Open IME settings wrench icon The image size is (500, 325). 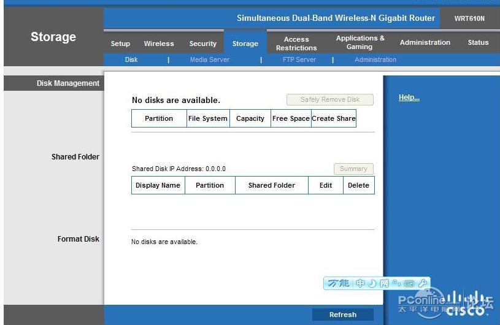[x=423, y=283]
